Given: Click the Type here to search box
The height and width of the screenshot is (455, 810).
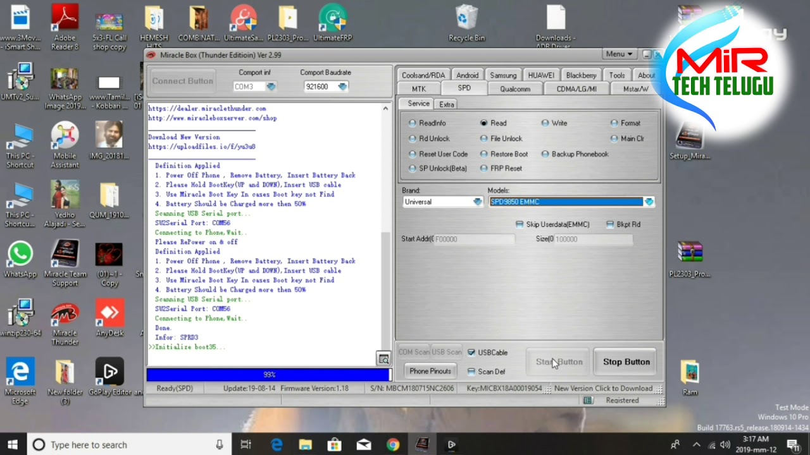Looking at the screenshot, I should click(129, 445).
